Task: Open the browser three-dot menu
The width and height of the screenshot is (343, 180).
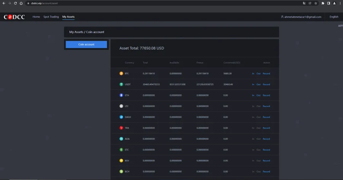Action: (x=340, y=3)
